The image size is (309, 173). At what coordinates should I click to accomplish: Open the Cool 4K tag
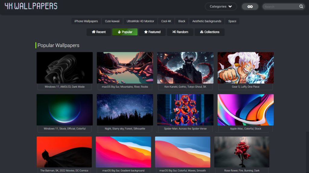point(166,21)
